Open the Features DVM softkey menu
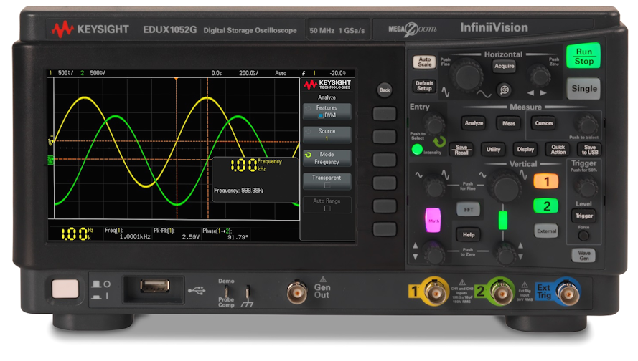Screen dimensions: 638x361 pos(327,111)
